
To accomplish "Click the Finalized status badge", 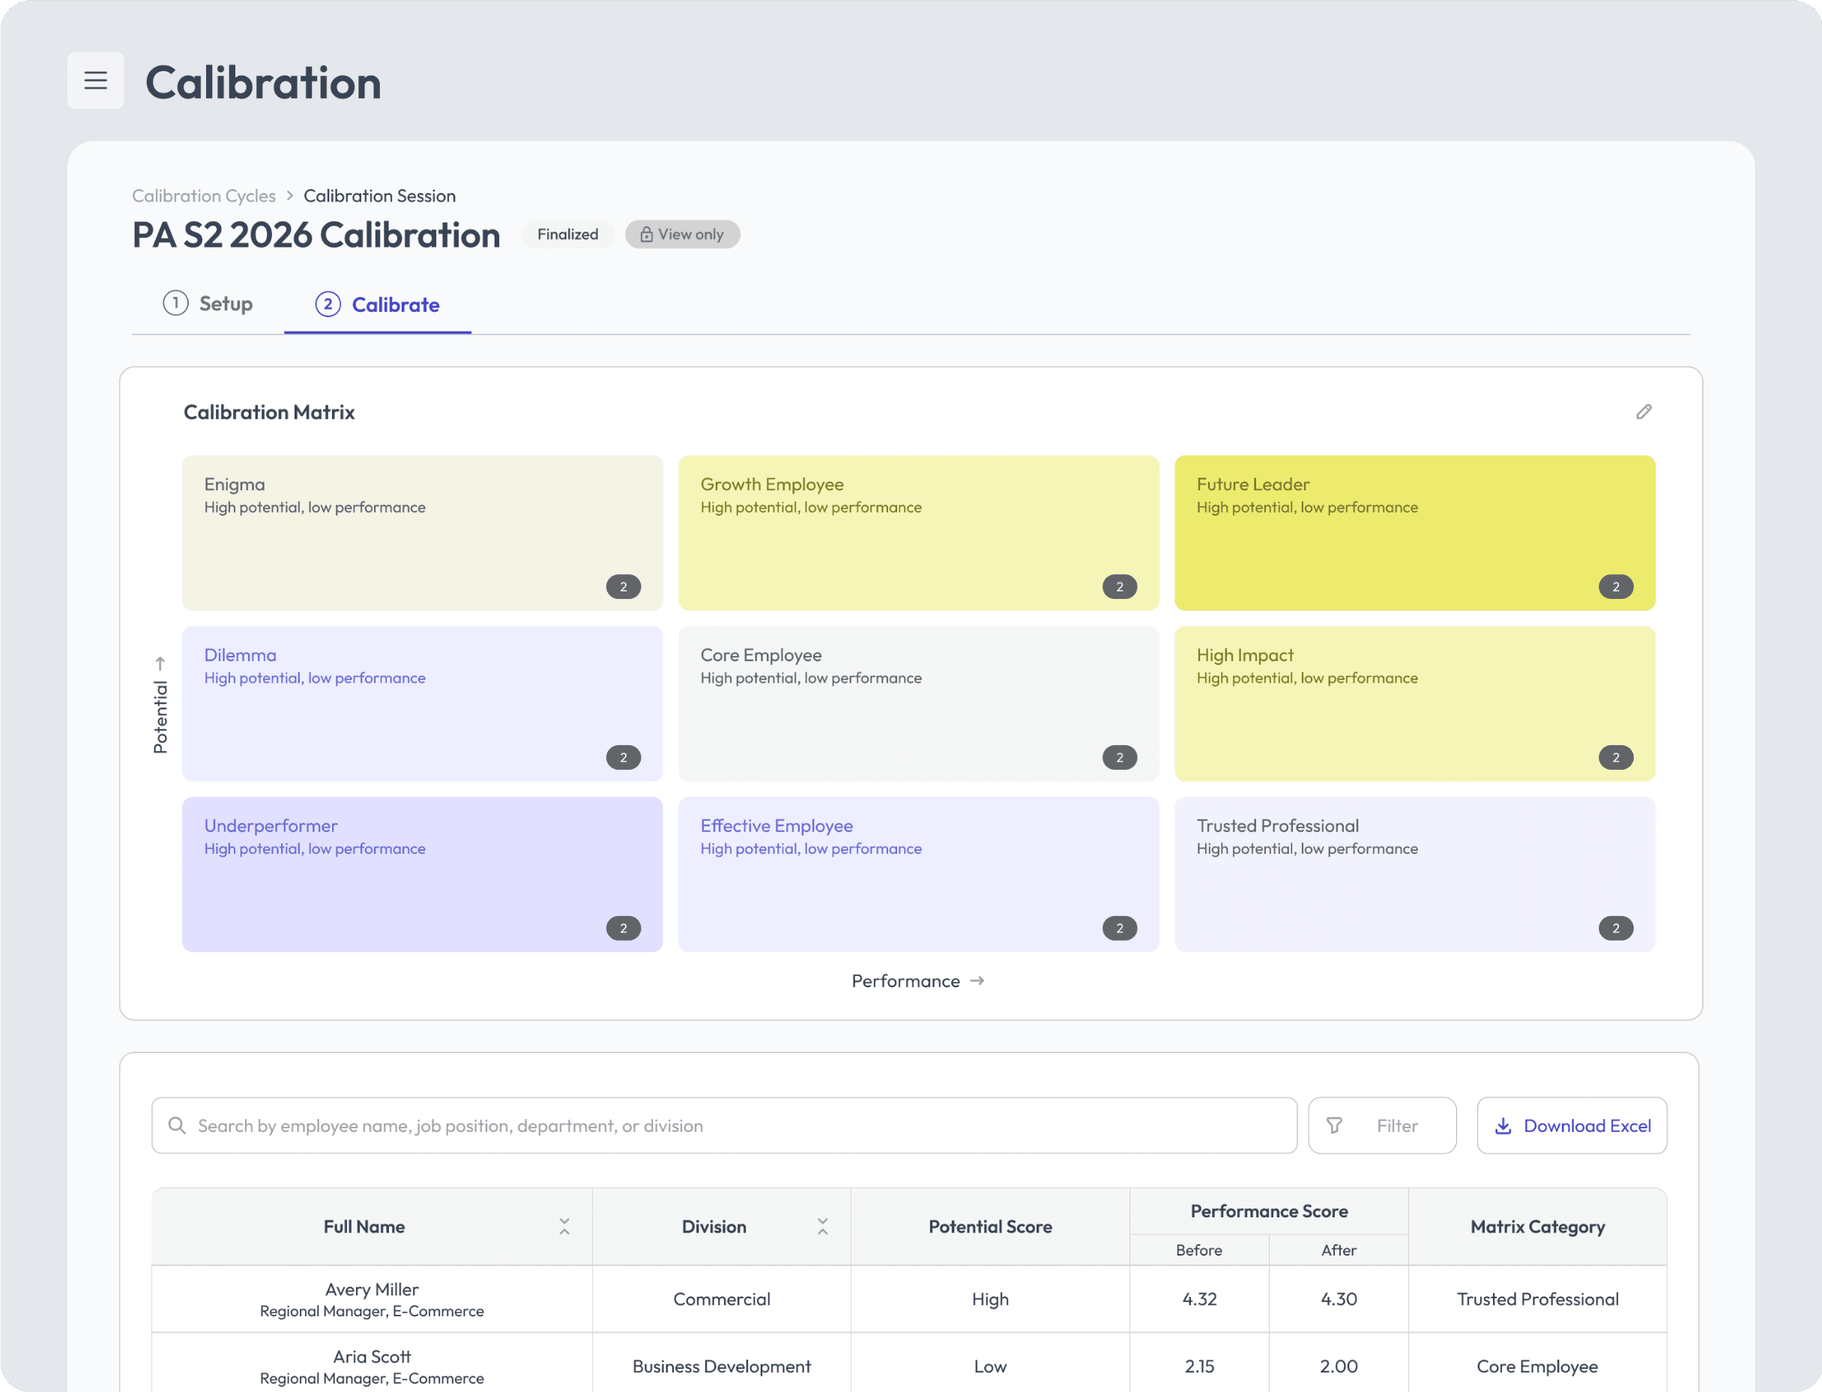I will pos(567,235).
